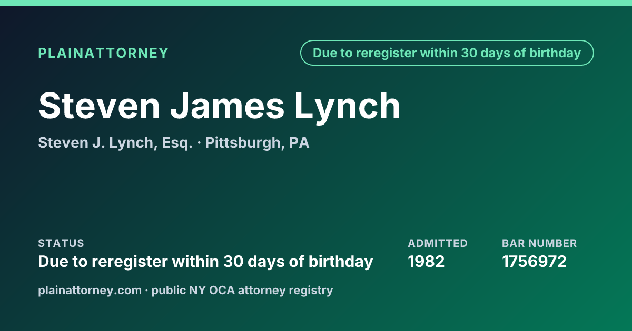The height and width of the screenshot is (331, 632).
Task: Select the bar number 1756972
Action: 534,262
